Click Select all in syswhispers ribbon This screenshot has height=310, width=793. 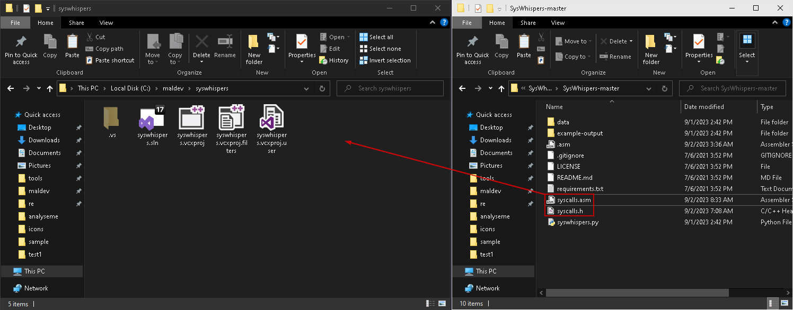pos(376,37)
